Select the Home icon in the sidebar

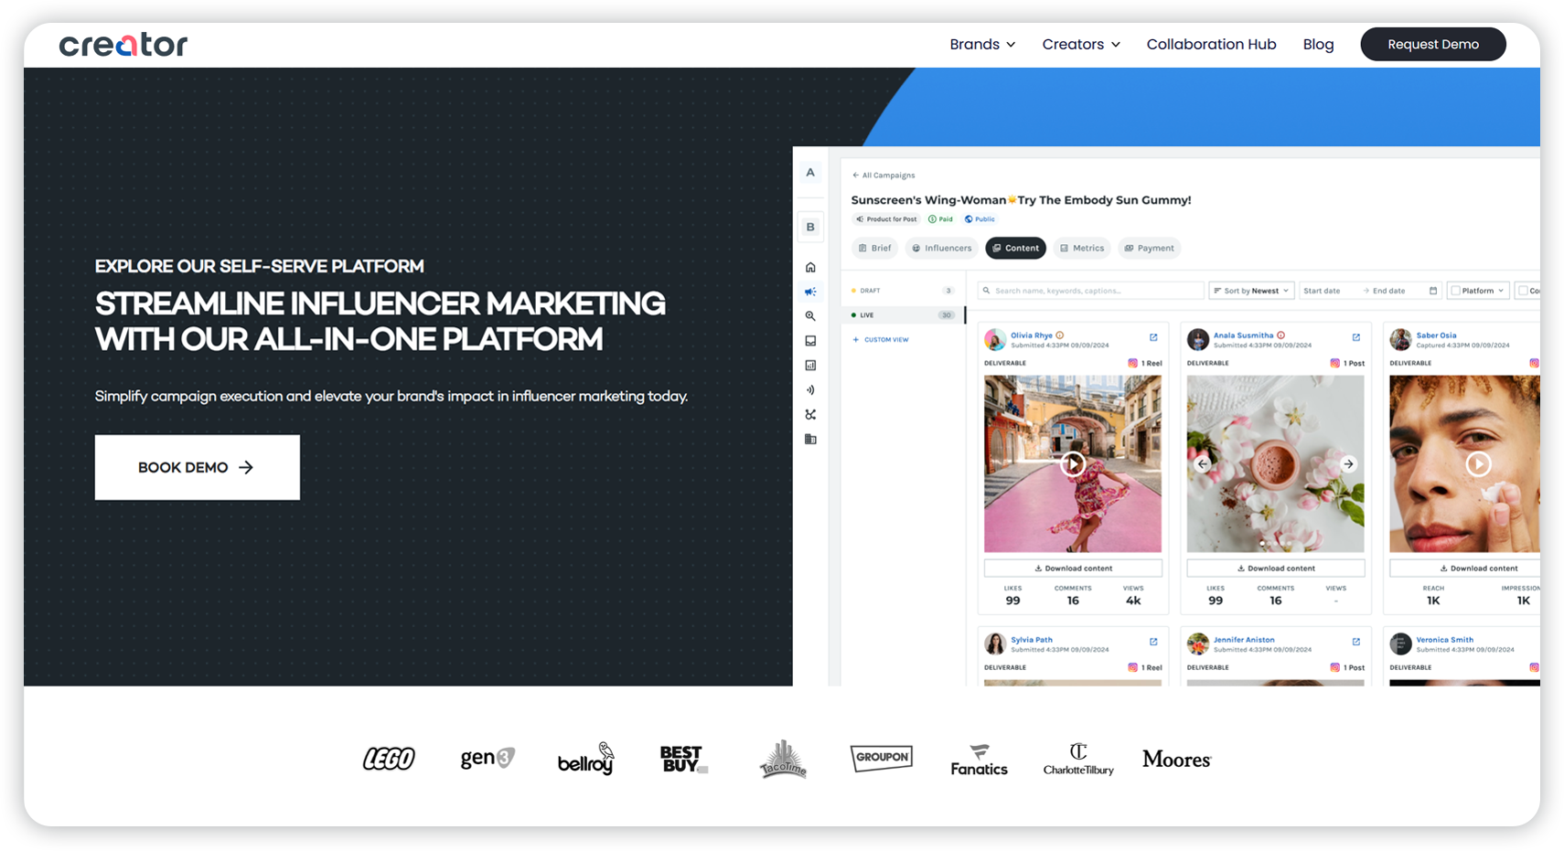pos(810,266)
